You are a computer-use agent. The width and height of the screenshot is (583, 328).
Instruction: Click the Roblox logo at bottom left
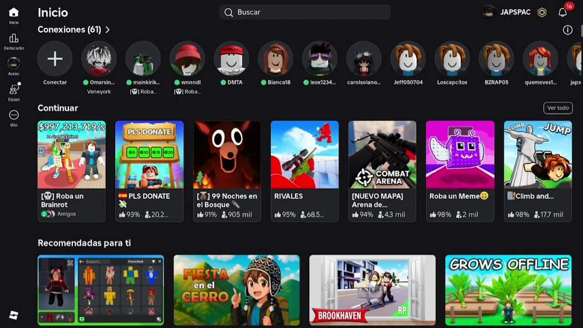[14, 315]
